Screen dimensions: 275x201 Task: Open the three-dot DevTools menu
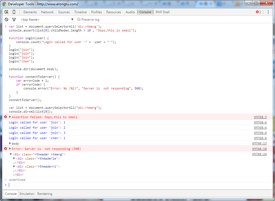pos(268,12)
